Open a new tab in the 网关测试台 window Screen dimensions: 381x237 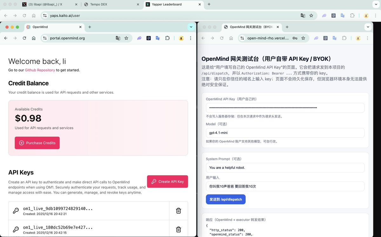click(x=288, y=27)
